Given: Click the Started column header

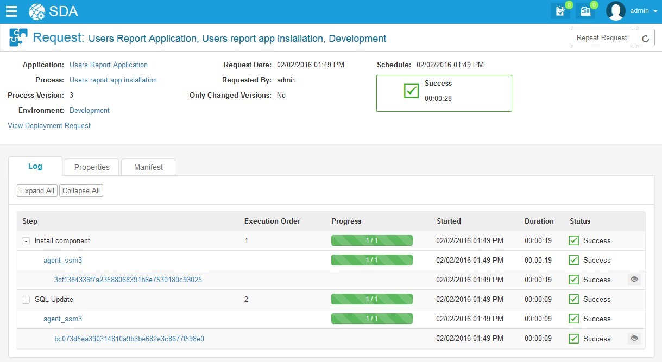Looking at the screenshot, I should click(x=449, y=221).
